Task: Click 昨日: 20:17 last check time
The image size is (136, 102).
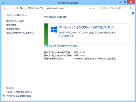Action: 80,52
